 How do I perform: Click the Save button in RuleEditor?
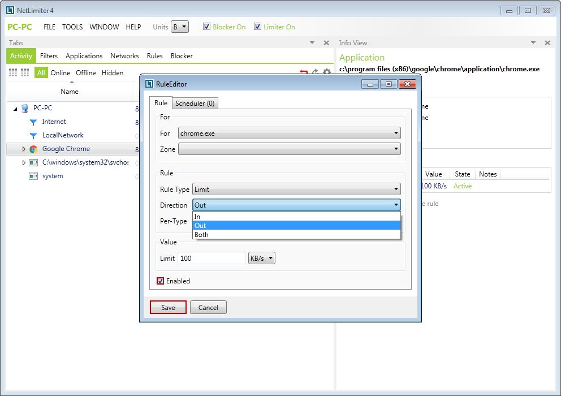click(x=168, y=308)
